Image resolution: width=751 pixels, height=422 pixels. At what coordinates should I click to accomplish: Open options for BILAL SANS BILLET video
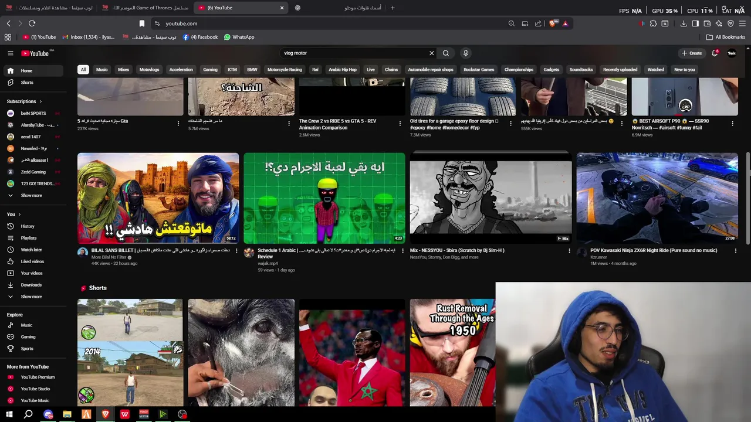(236, 251)
